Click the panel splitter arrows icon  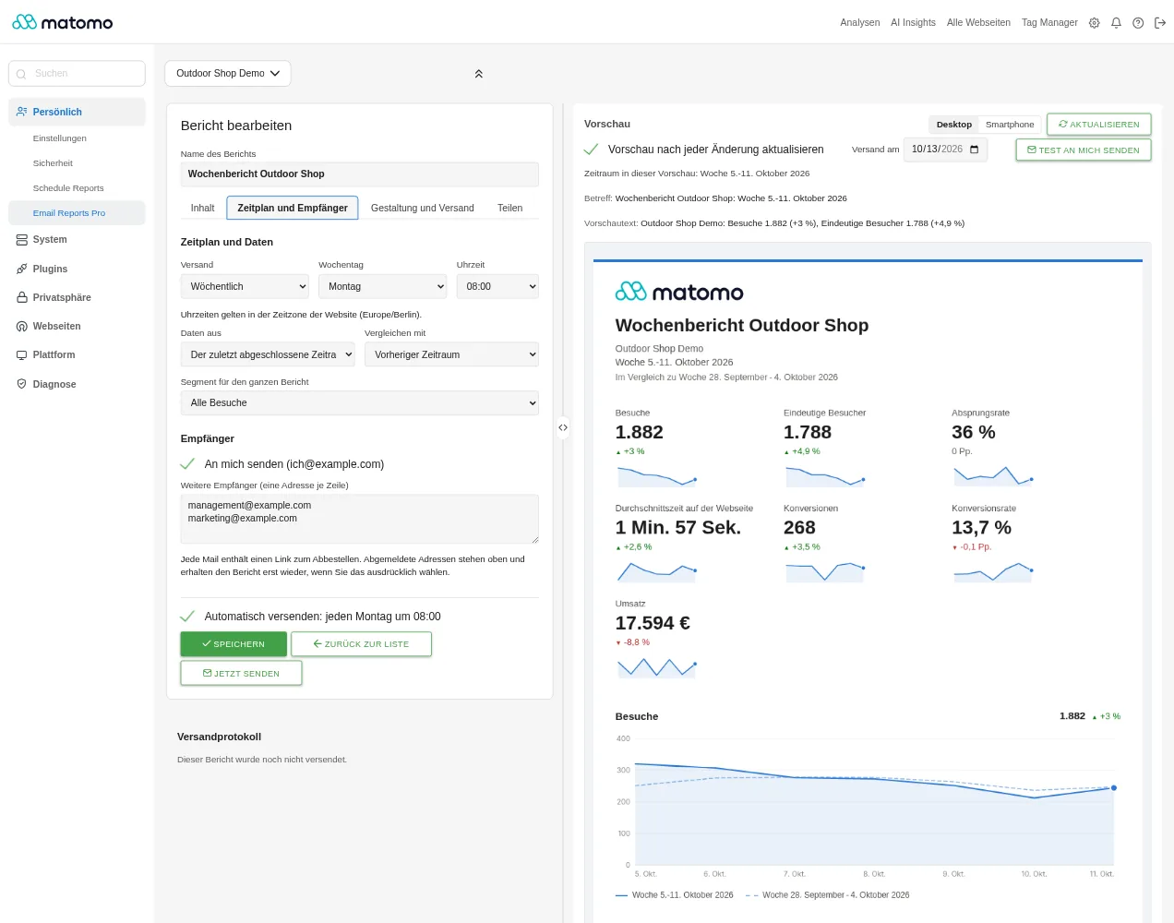click(563, 427)
